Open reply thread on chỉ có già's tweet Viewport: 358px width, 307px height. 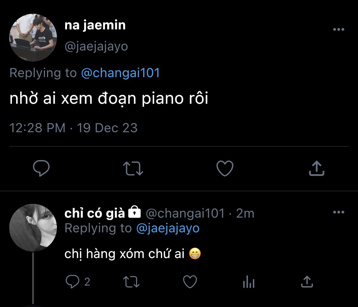[73, 282]
